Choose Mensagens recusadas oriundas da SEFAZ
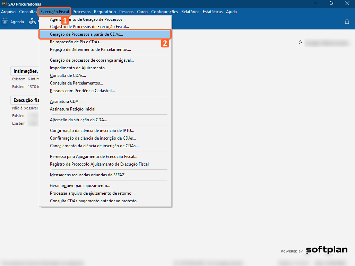The width and height of the screenshot is (355, 266). pyautogui.click(x=87, y=175)
